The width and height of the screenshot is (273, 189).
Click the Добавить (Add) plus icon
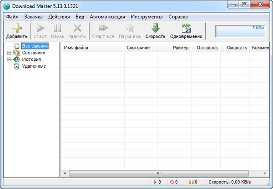coord(17,28)
